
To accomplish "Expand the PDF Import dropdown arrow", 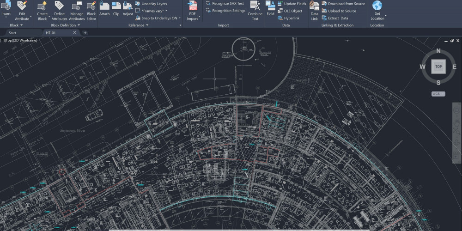I will tap(200, 16).
